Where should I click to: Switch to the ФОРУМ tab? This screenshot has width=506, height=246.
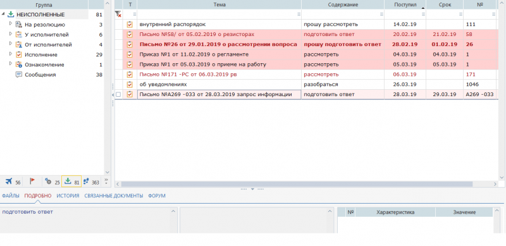click(x=157, y=195)
